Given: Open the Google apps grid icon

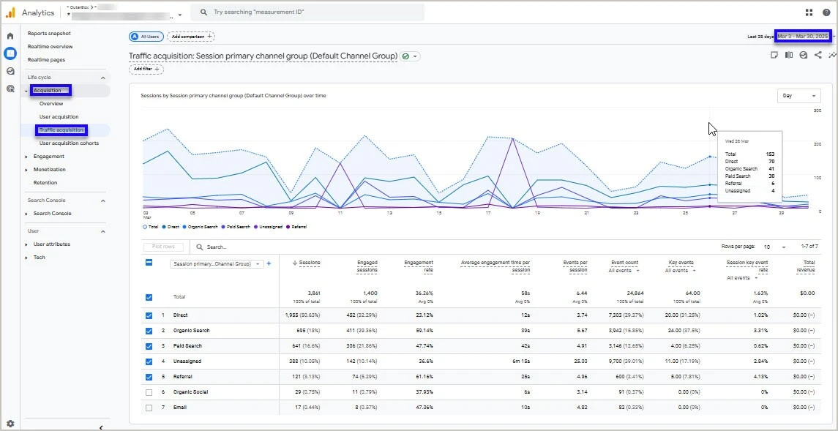Looking at the screenshot, I should point(809,12).
